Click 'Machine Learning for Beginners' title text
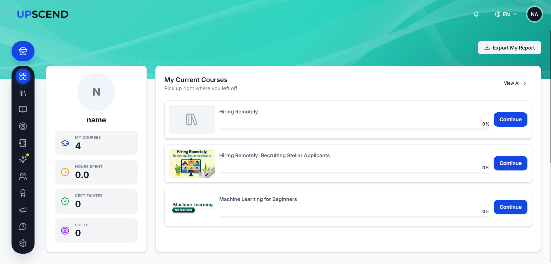The width and height of the screenshot is (551, 264). [258, 199]
